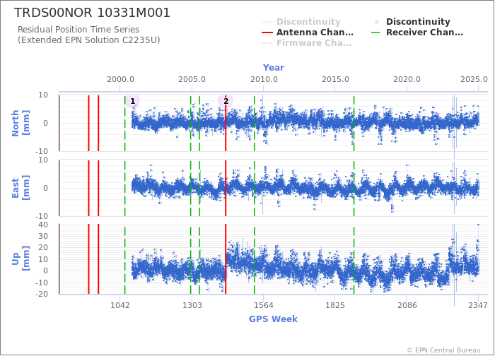Click the Residual Position Time Series subtitle
Screen dimensions: 495x356
coord(78,30)
